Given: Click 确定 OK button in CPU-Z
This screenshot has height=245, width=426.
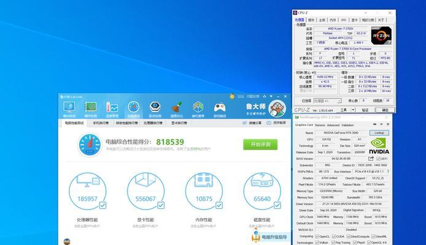Looking at the screenshot, I should [x=385, y=110].
